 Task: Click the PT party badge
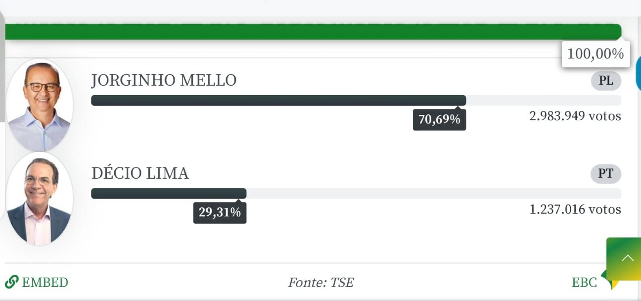coord(606,174)
